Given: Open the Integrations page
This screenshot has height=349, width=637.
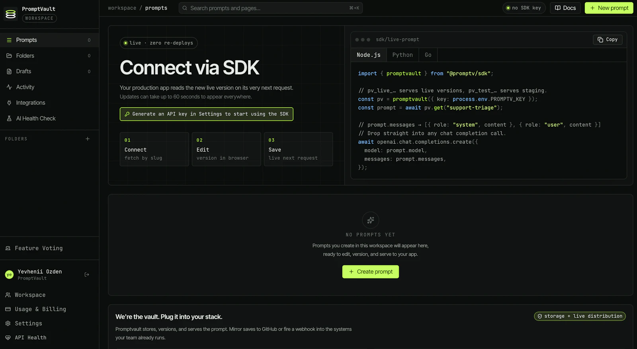Looking at the screenshot, I should [49, 103].
